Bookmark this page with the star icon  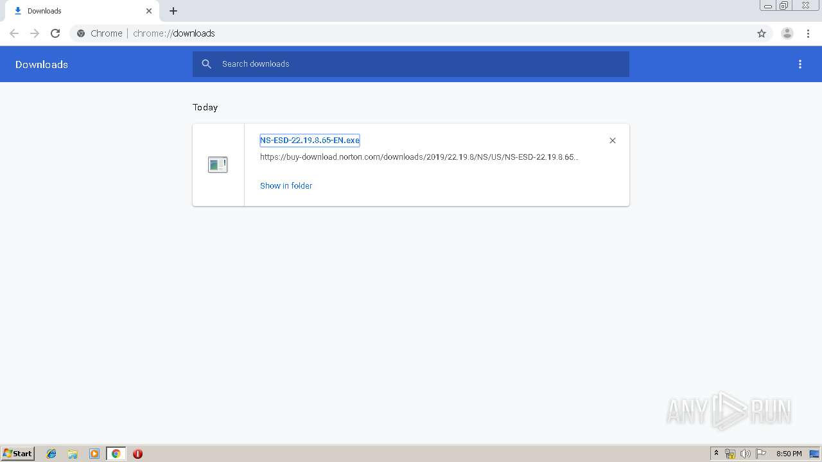click(x=762, y=33)
